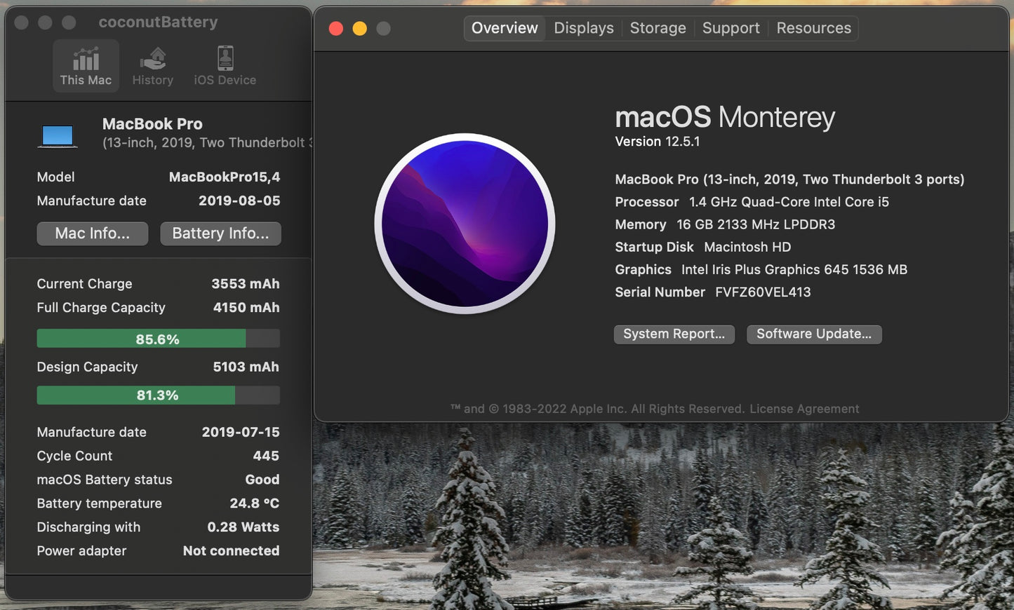Select the Overview tab
The width and height of the screenshot is (1014, 610).
[504, 28]
